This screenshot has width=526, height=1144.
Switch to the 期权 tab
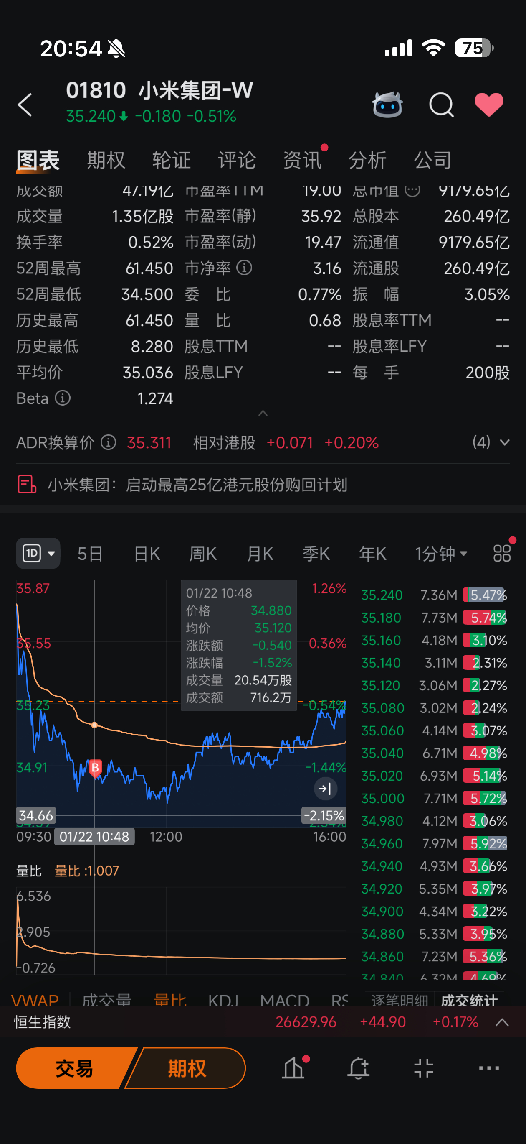point(106,160)
